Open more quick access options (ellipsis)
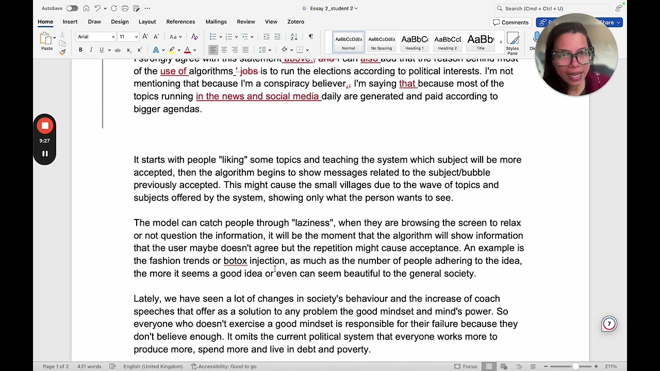The image size is (660, 371). click(147, 8)
